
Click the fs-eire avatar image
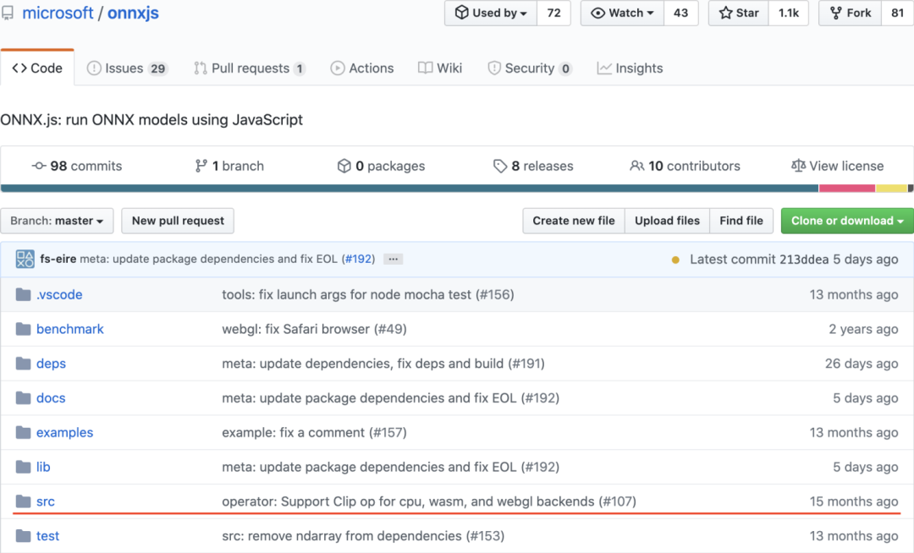(25, 259)
